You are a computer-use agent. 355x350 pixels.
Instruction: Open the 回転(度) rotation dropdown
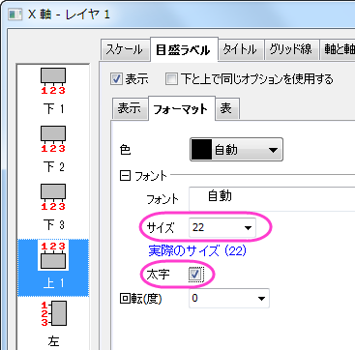pyautogui.click(x=229, y=299)
